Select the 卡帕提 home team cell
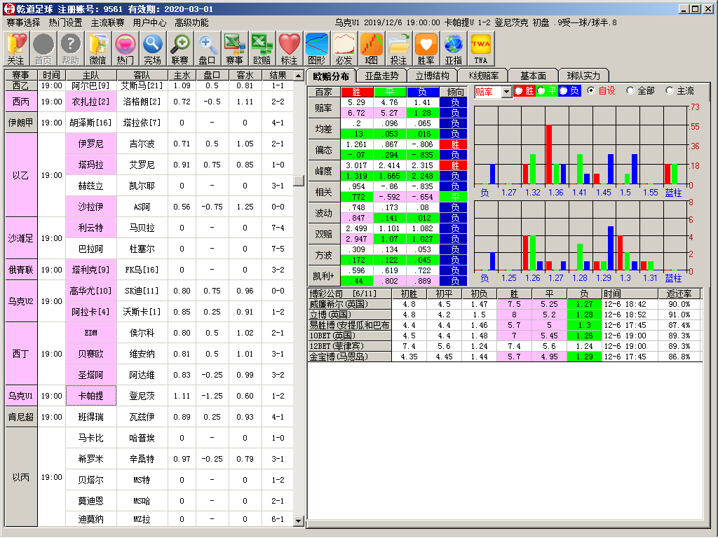This screenshot has height=538, width=718. click(91, 396)
